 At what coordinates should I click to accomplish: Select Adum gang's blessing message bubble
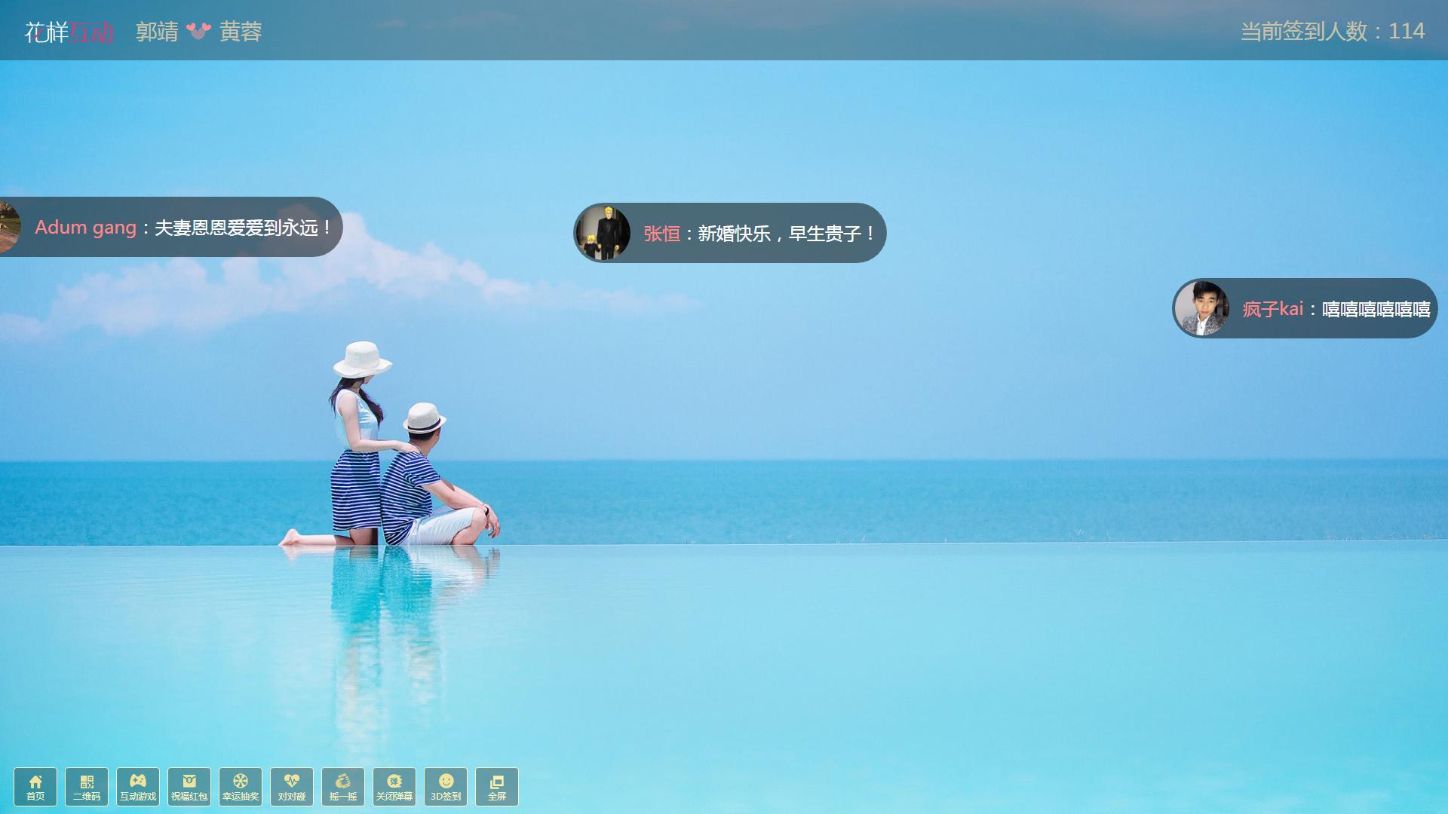(243, 228)
